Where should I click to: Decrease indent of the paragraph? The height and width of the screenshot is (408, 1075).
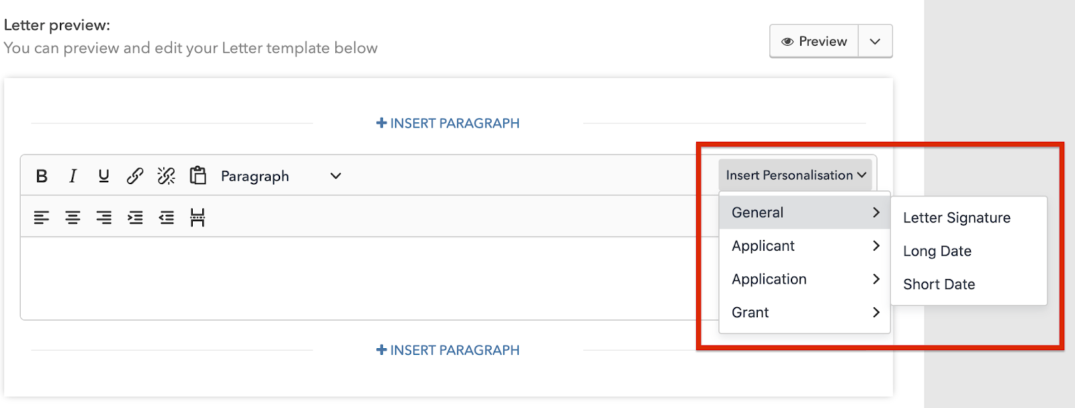166,217
